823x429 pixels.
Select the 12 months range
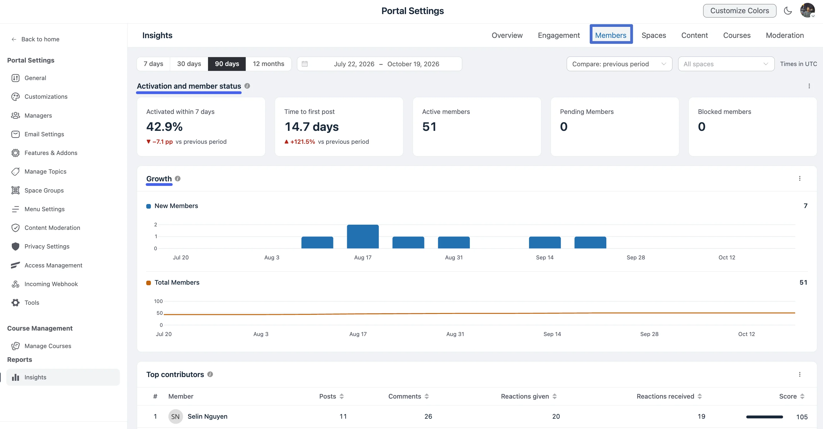tap(268, 64)
